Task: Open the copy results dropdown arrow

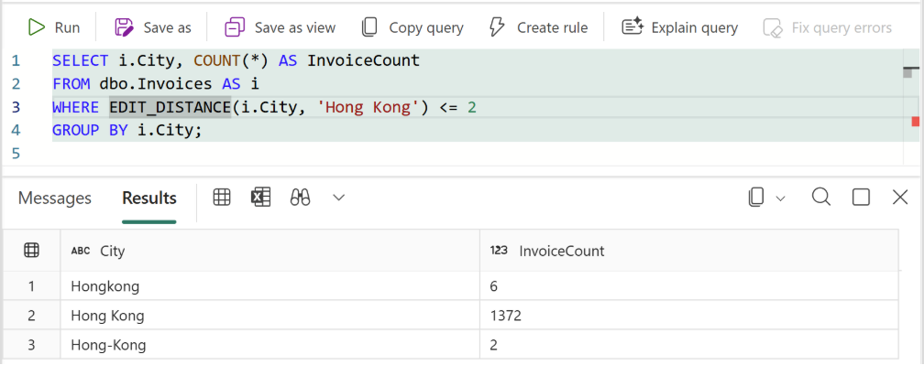Action: [781, 199]
